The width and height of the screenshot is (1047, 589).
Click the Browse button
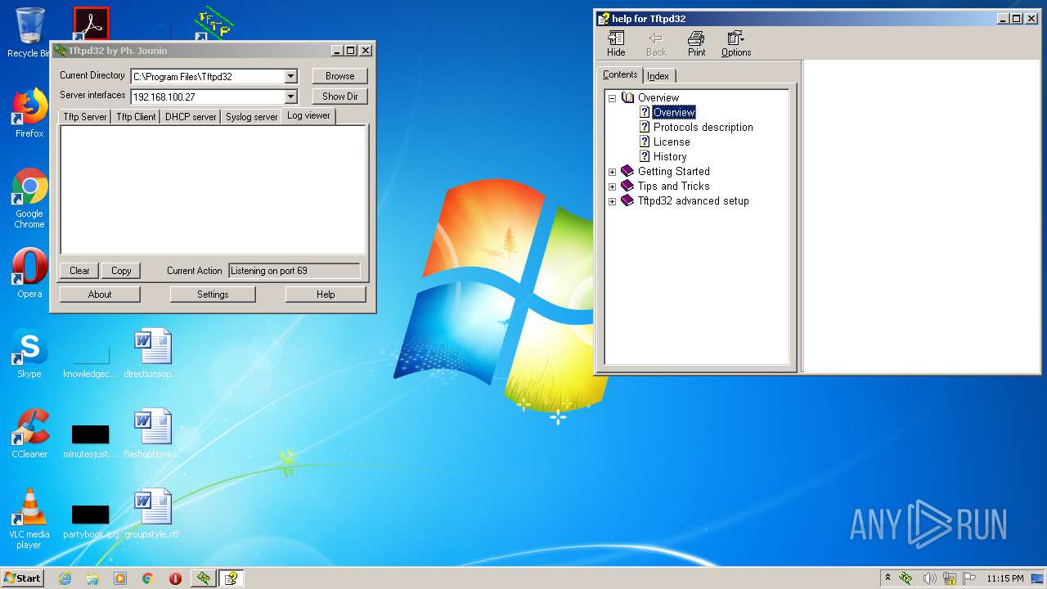tap(340, 76)
